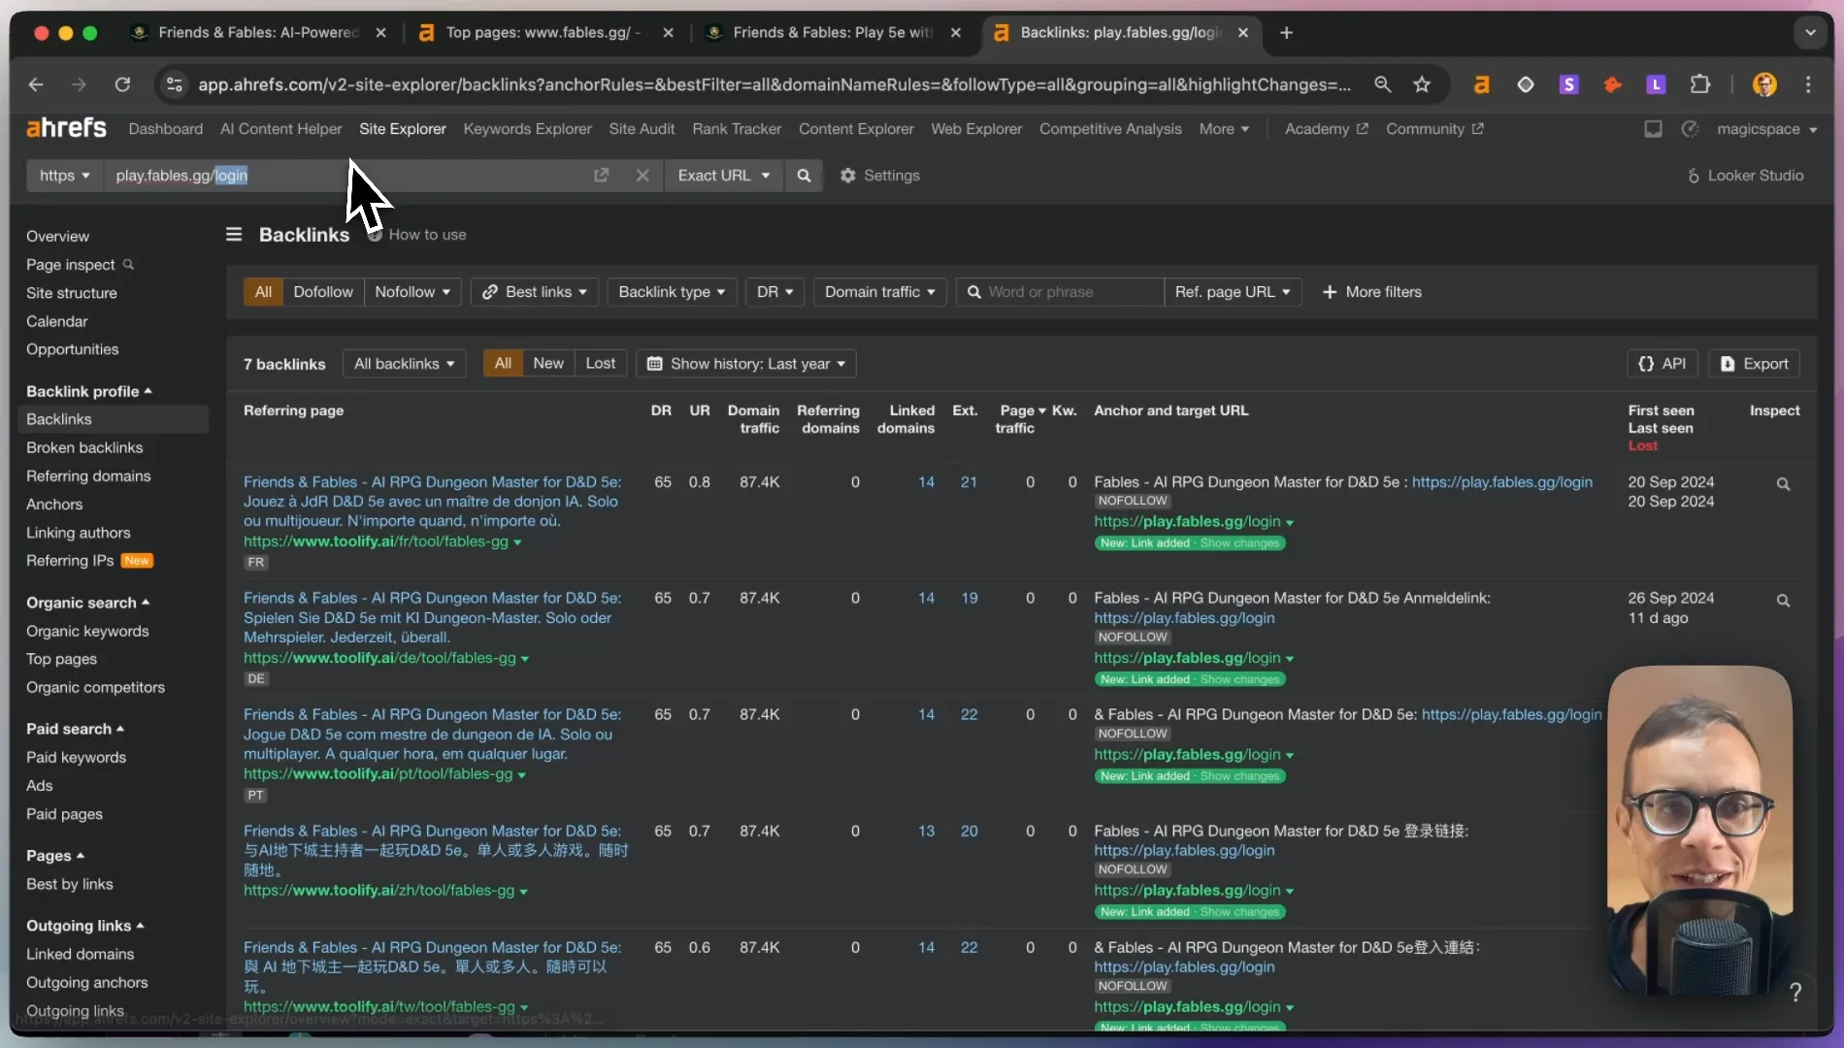Click the search magnifier button beside Exact URL
The image size is (1844, 1048).
tap(804, 176)
